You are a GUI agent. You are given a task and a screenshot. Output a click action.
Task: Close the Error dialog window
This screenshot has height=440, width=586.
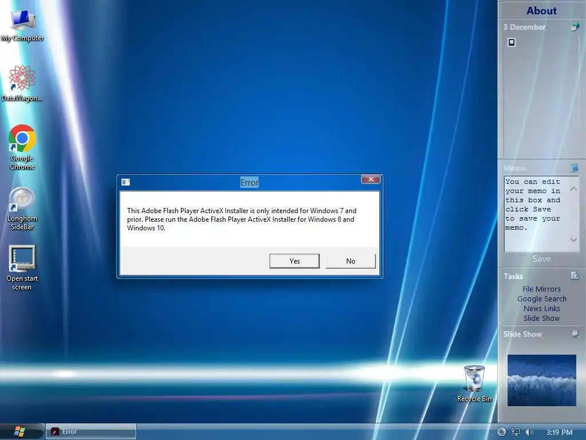click(371, 179)
